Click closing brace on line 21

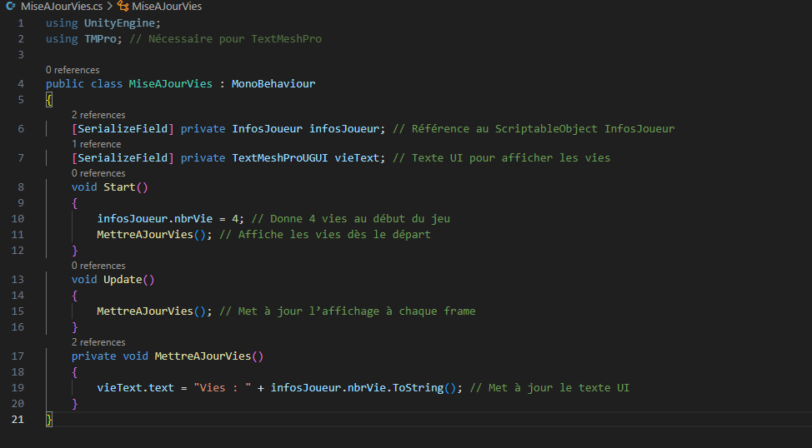click(49, 419)
